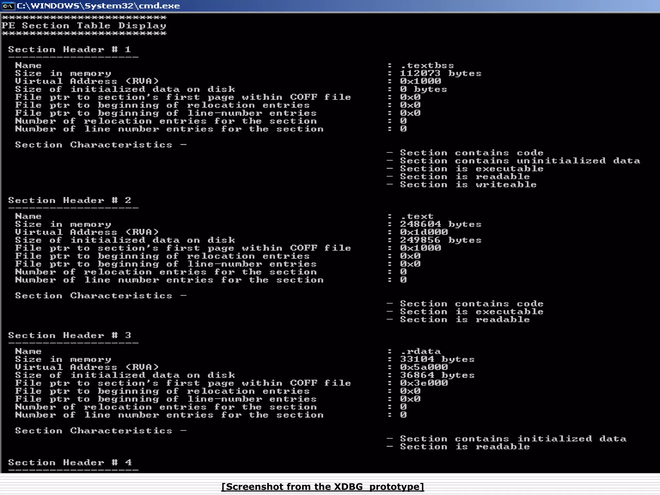Select the '0x1000' virtual address of .textbss
Viewport: 660px width, 495px height.
[421, 81]
